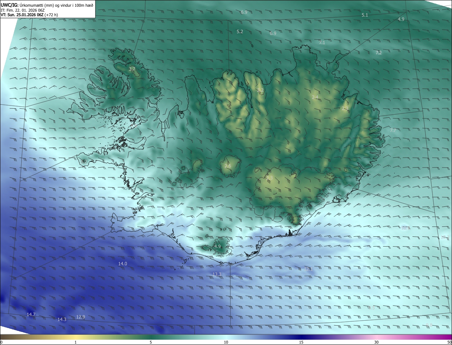Click the valid time 'VT: Sun. 25.01.2026 06Z (+72 h)'
Screen dimensions: 452x345
coord(29,14)
